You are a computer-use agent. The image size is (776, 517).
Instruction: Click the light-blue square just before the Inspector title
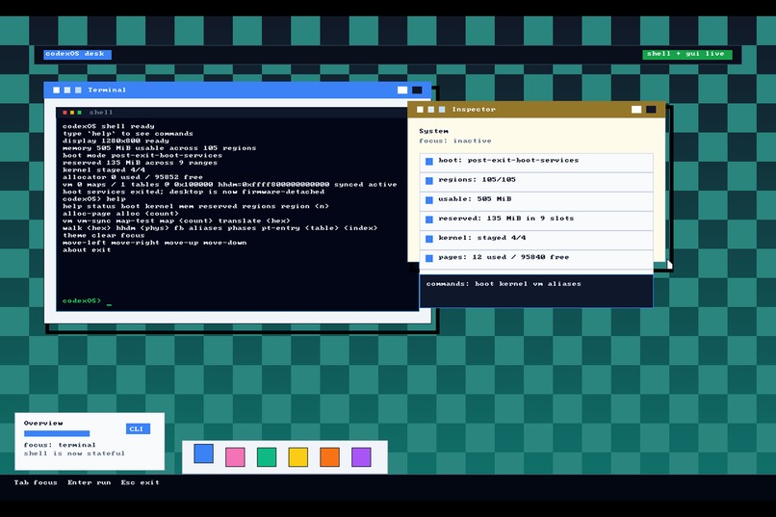[x=442, y=110]
